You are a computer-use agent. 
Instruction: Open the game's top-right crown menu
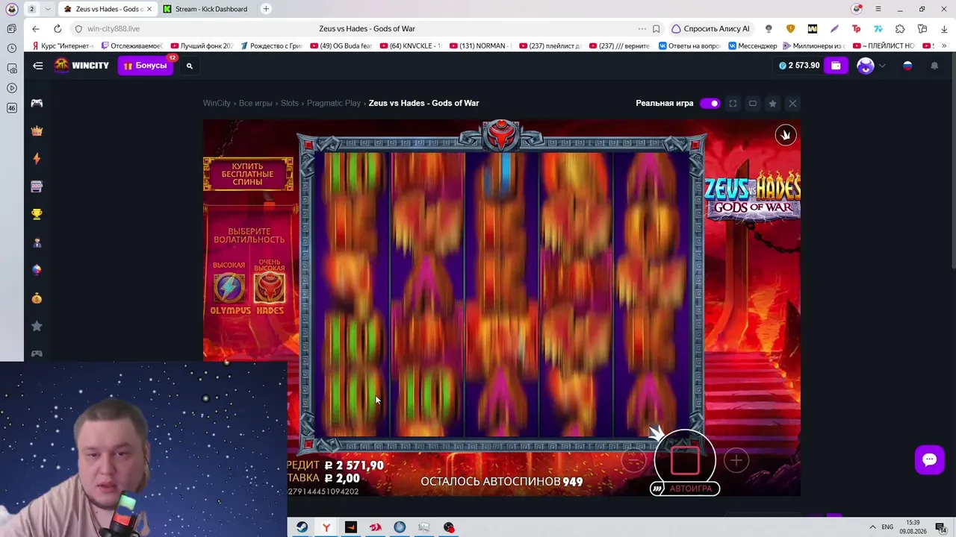coord(785,135)
